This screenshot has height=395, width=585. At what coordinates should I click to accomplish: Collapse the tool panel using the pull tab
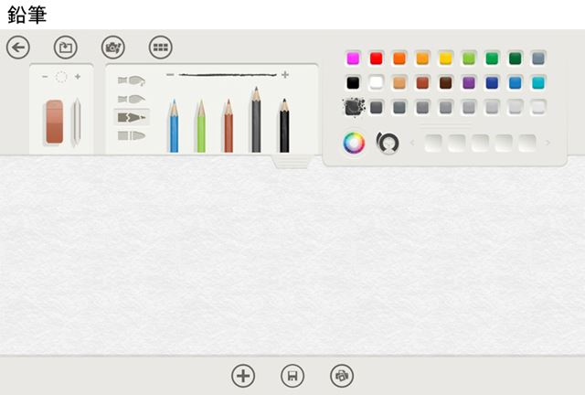point(292,162)
